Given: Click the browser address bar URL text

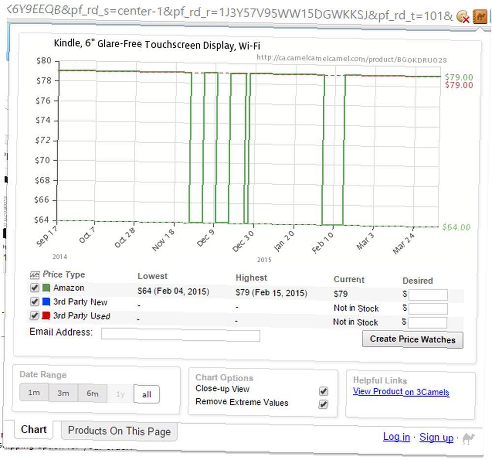Looking at the screenshot, I should 231,13.
